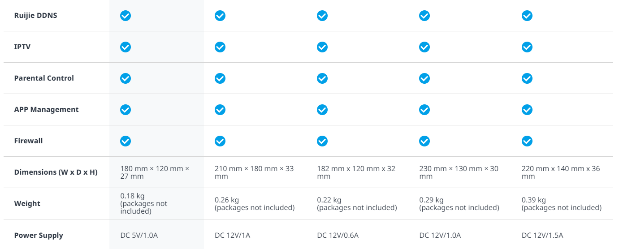The image size is (619, 249).
Task: Click the Firewall checkmark in fifth product column
Action: 527,141
